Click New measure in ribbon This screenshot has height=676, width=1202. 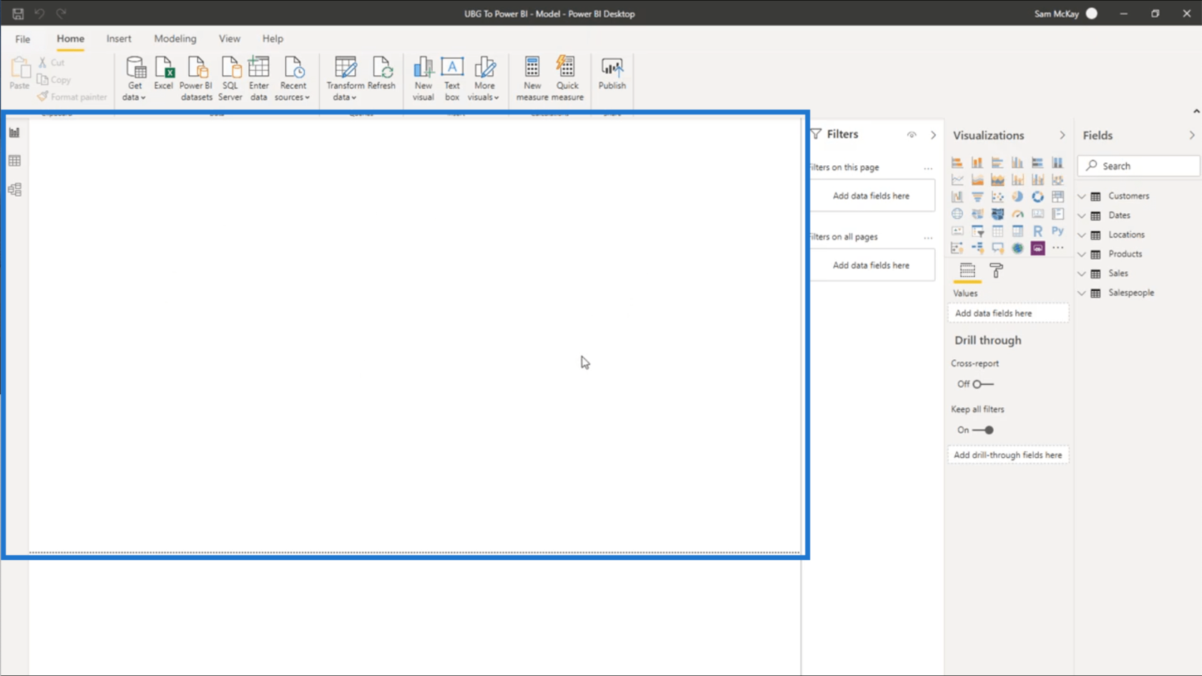(532, 79)
